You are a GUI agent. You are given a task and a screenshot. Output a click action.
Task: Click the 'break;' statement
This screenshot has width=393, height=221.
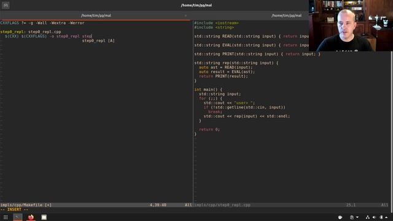pyautogui.click(x=215, y=112)
